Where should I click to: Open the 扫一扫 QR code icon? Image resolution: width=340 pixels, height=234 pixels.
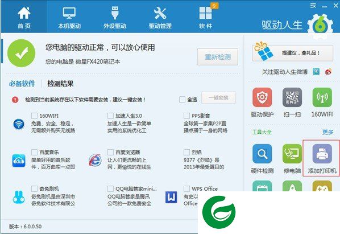292,97
